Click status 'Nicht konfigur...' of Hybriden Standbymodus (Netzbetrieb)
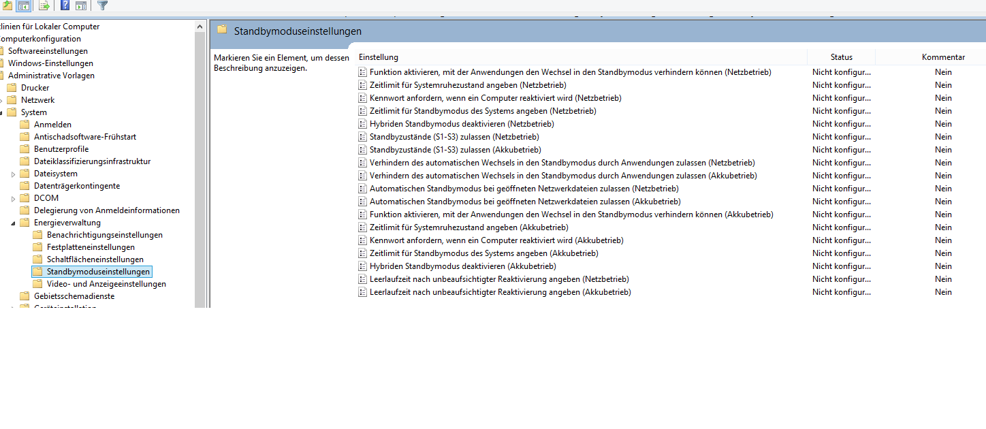This screenshot has height=429, width=986. (x=842, y=124)
